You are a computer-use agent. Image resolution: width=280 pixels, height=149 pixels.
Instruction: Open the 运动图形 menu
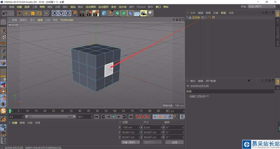[x=103, y=7]
